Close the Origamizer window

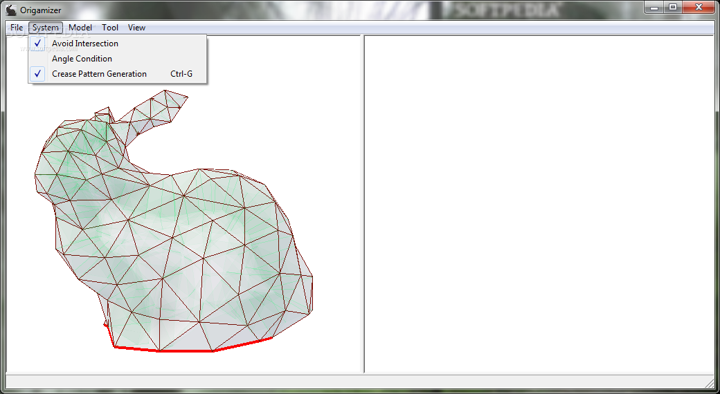(x=699, y=7)
